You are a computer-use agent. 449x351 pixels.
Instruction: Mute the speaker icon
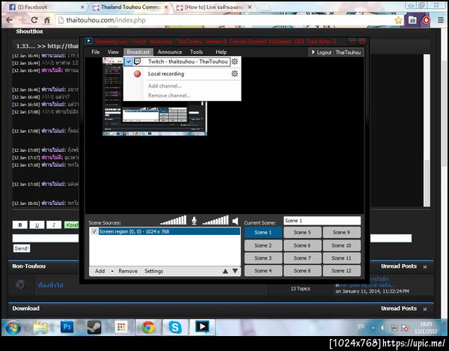(x=236, y=221)
